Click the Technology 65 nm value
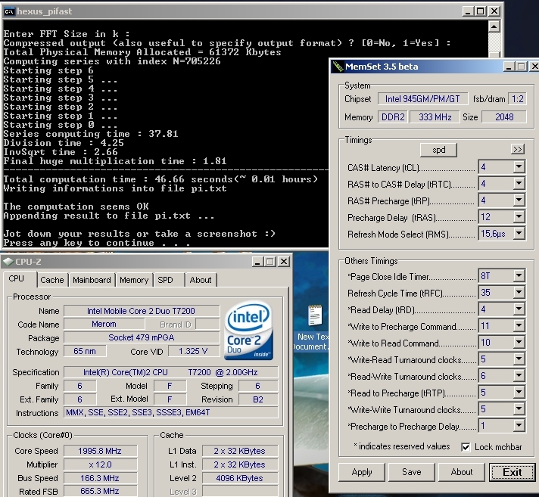Screen dimensions: 539x497 pyautogui.click(x=85, y=351)
